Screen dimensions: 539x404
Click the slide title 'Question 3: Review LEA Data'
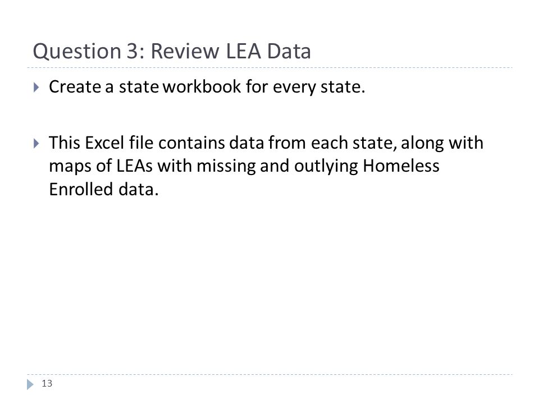click(x=172, y=52)
